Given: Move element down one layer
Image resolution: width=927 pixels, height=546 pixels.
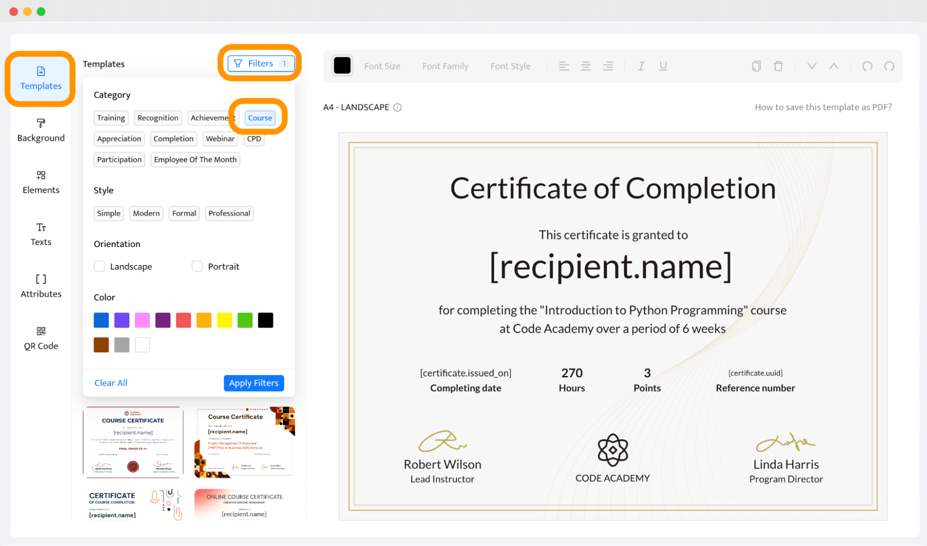Looking at the screenshot, I should pos(812,66).
